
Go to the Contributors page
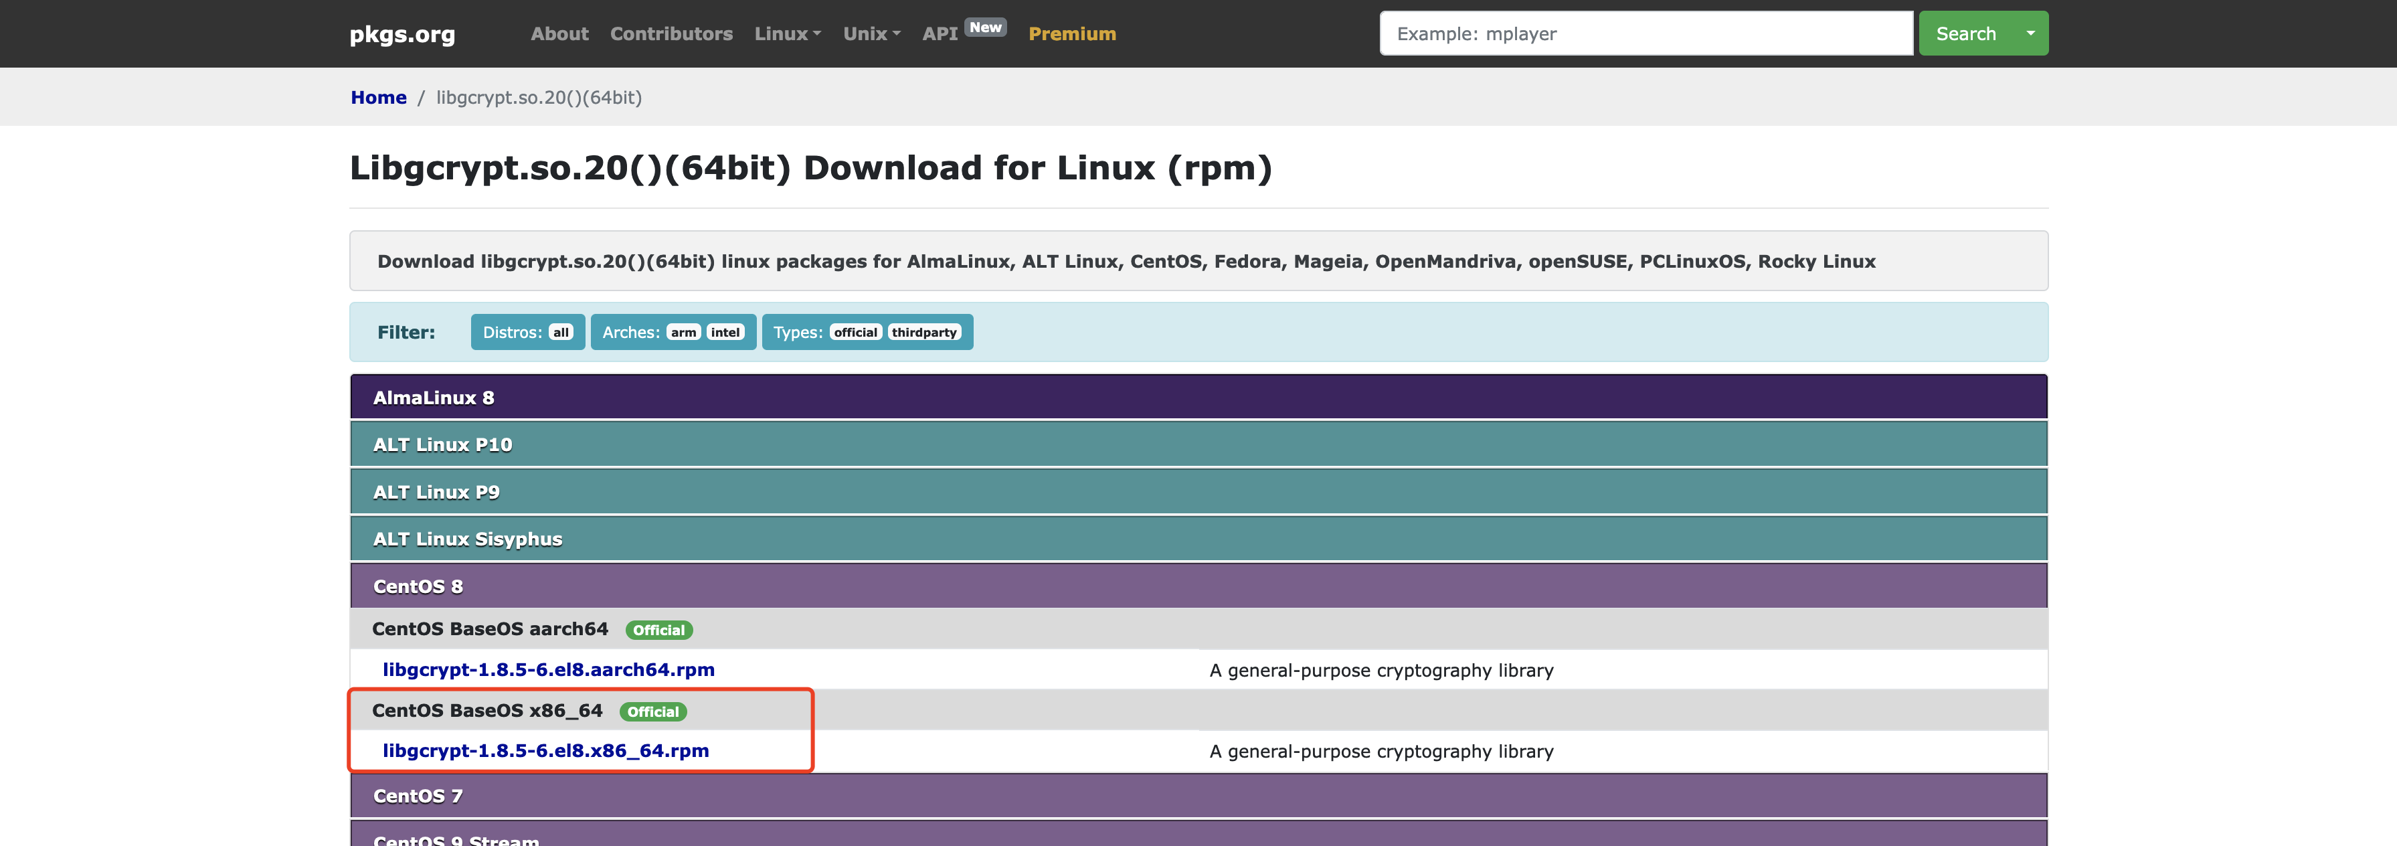pos(671,33)
